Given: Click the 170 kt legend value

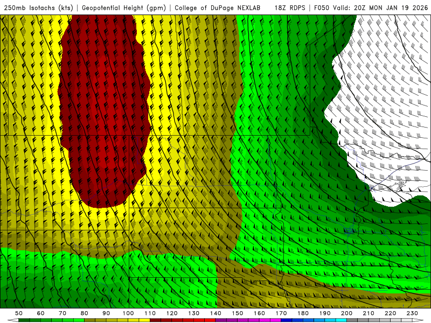Looking at the screenshot, I should point(281,313).
